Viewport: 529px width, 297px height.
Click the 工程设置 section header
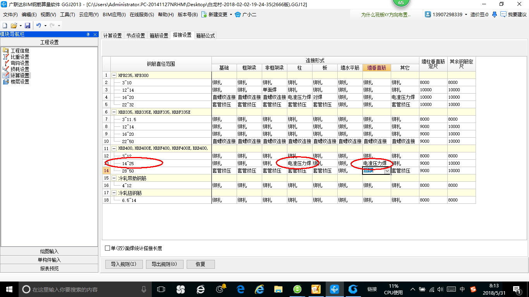tap(49, 42)
